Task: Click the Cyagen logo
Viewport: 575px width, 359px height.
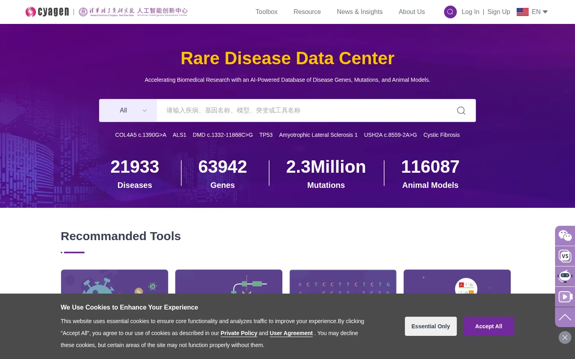Action: 47,12
